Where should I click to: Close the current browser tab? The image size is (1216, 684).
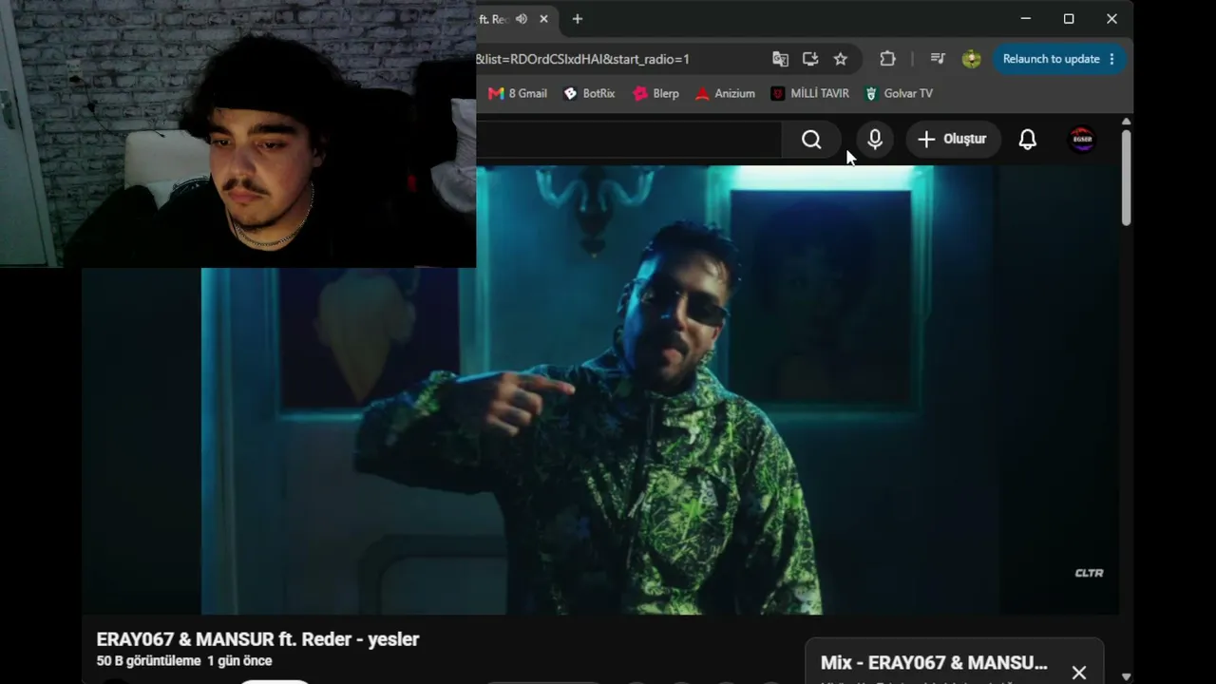click(543, 19)
